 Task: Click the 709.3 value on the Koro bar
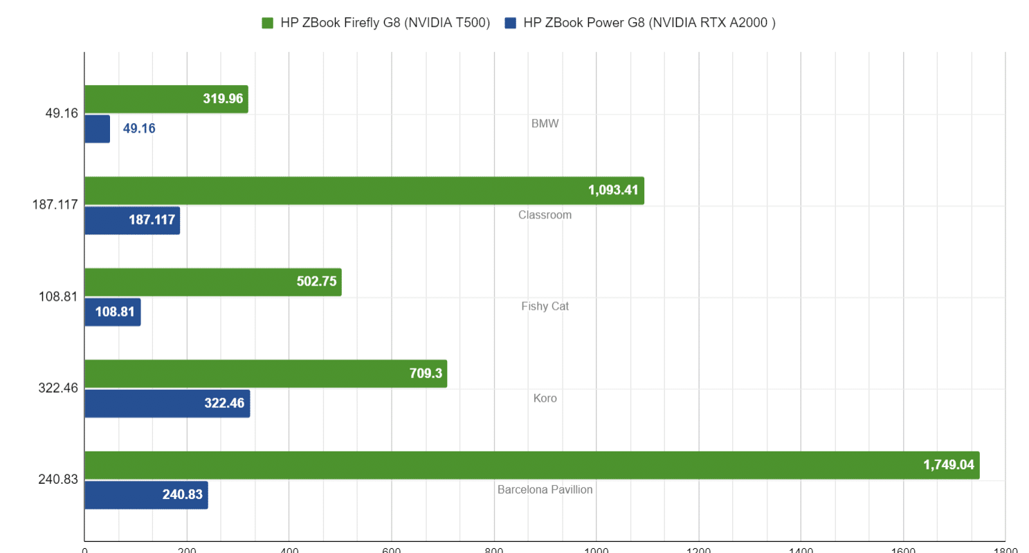(427, 373)
